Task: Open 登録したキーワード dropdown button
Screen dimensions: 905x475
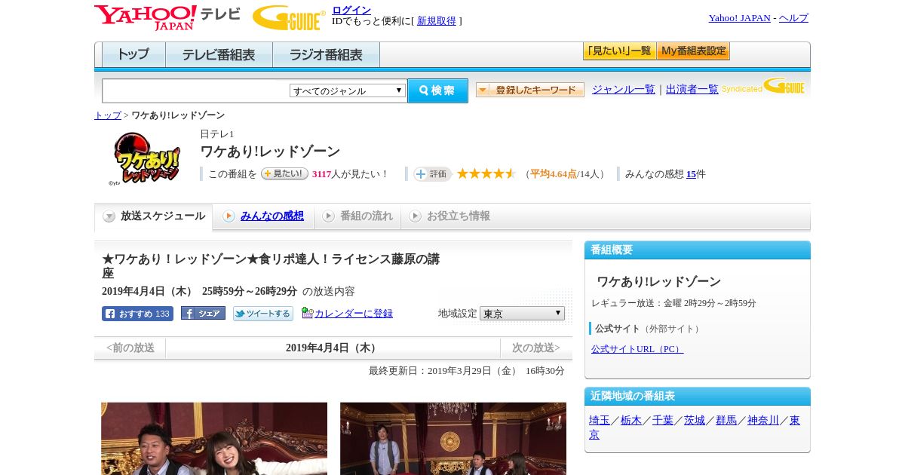Action: [x=530, y=90]
